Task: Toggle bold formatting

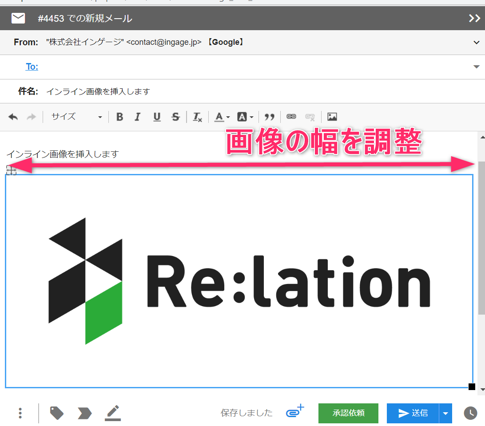Action: pos(120,117)
